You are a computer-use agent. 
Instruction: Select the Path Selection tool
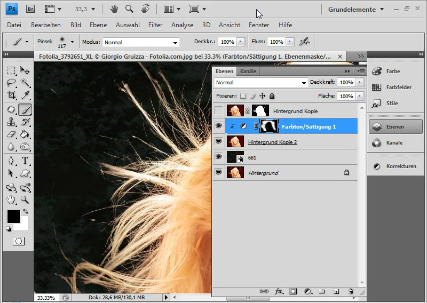[11, 173]
